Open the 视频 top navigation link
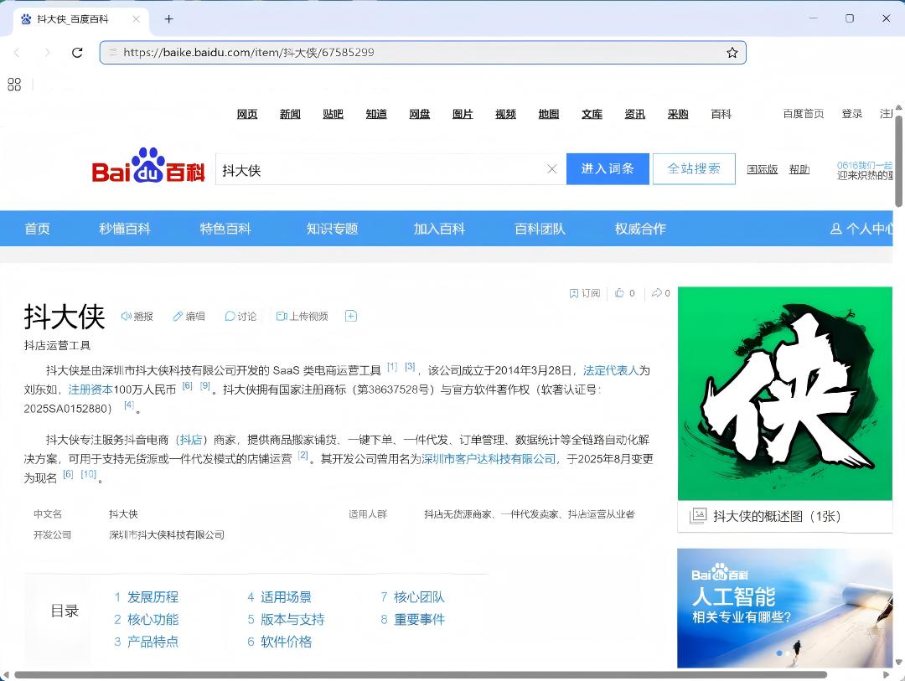Viewport: 905px width, 681px height. pyautogui.click(x=505, y=114)
